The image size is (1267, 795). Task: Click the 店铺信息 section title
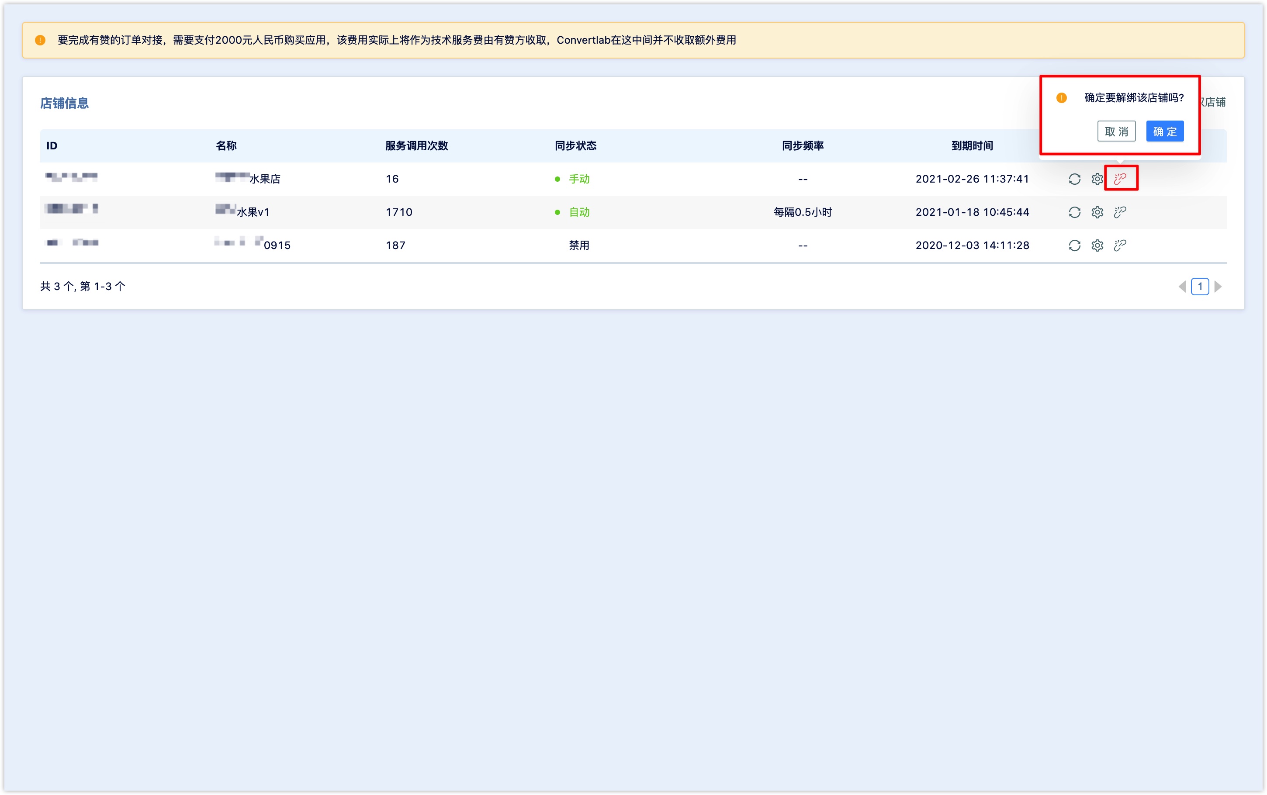coord(65,104)
